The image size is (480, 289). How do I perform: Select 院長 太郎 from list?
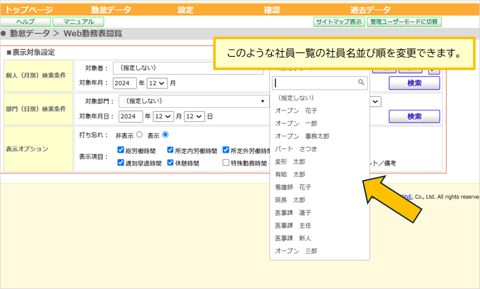tap(320, 200)
